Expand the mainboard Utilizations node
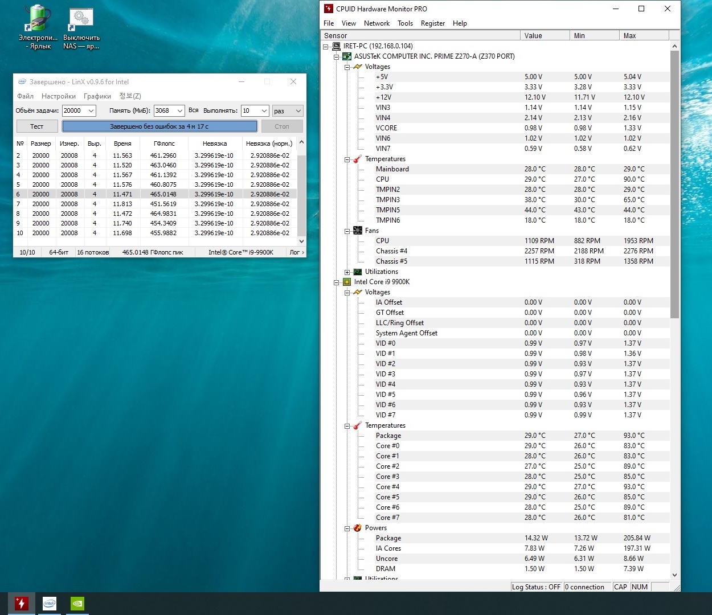This screenshot has width=712, height=615. click(x=347, y=272)
